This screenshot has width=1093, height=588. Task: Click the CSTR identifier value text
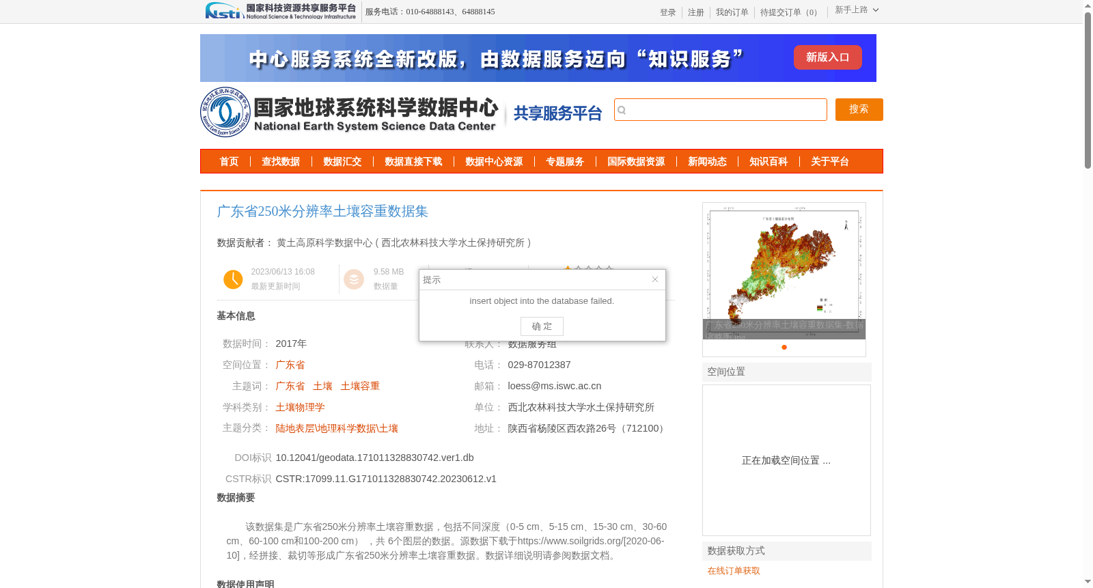386,479
